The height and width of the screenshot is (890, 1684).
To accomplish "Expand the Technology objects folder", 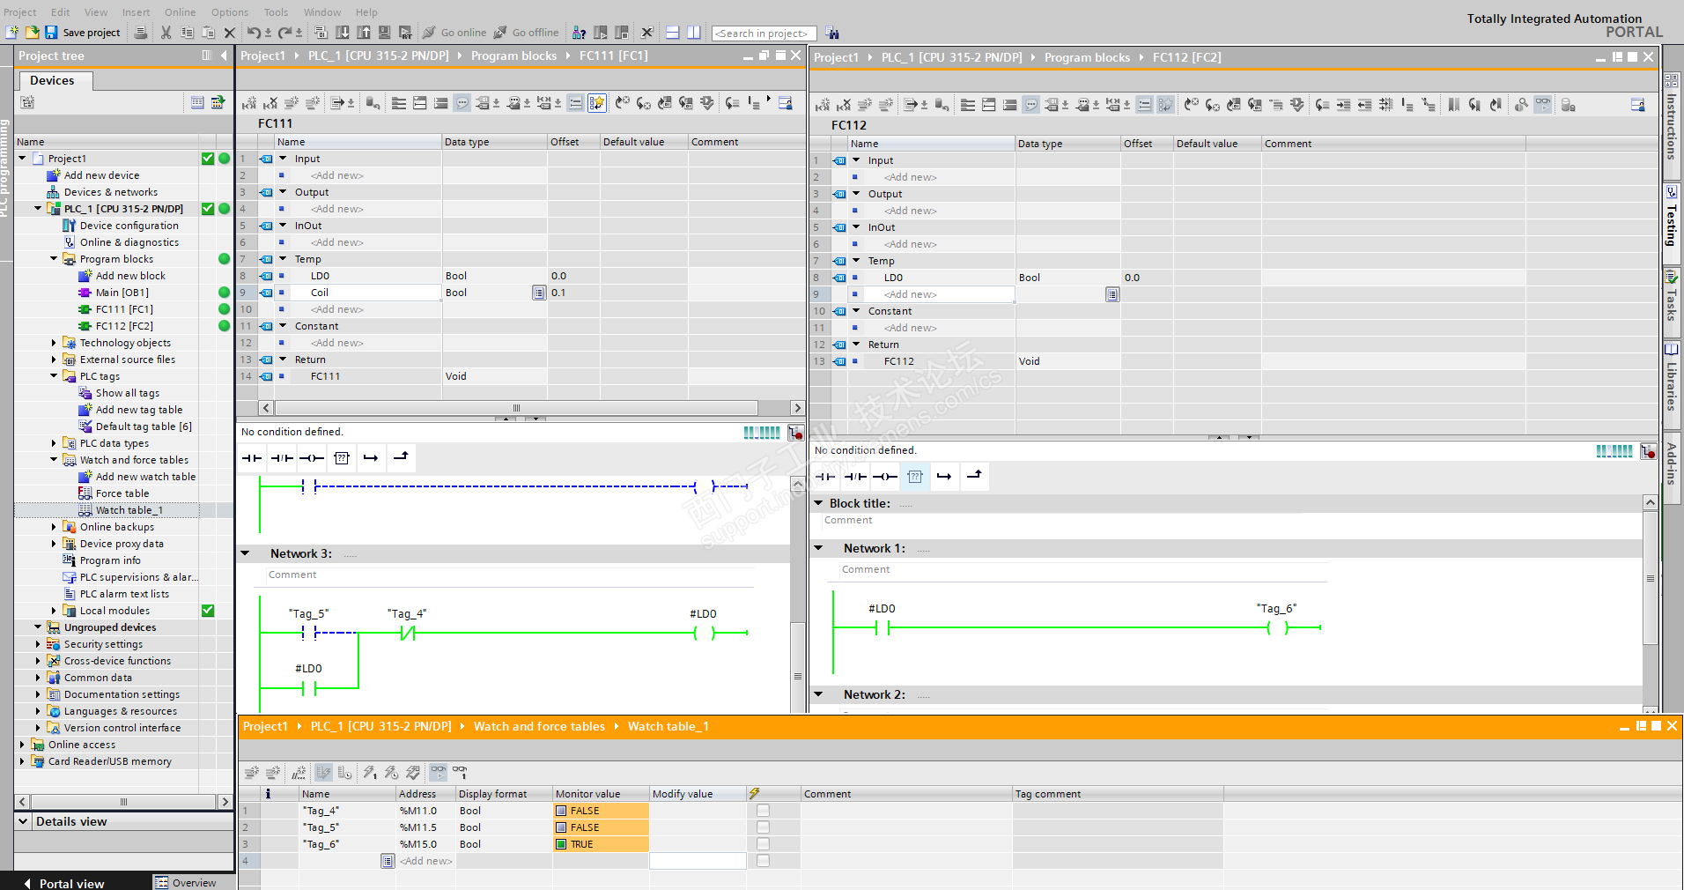I will pos(54,343).
